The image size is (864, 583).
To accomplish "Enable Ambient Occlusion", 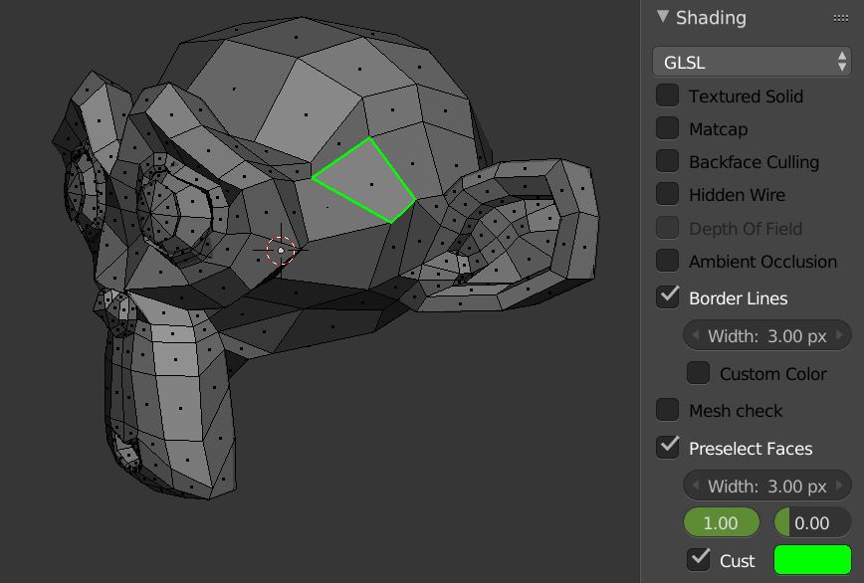I will tap(667, 261).
